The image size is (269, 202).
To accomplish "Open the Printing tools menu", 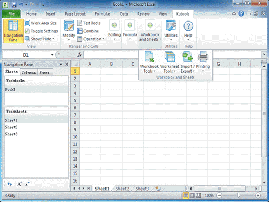I will click(x=203, y=62).
